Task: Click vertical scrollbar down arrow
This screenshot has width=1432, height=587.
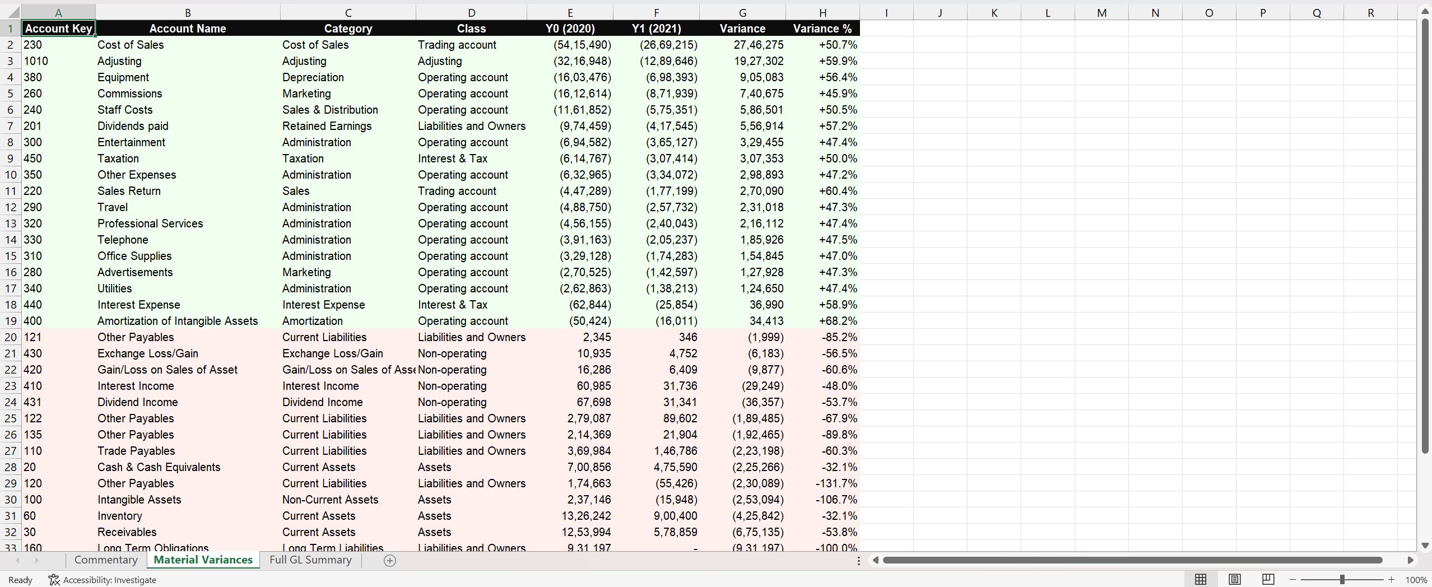Action: tap(1425, 545)
